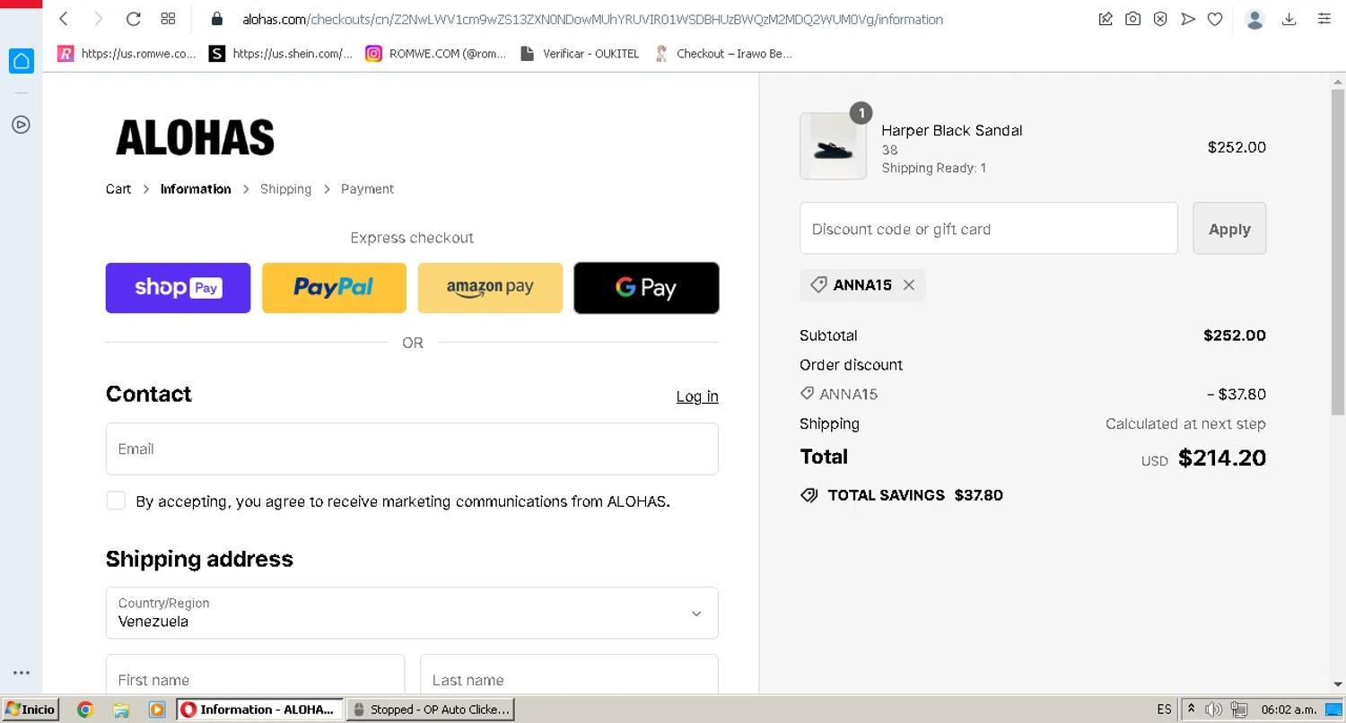The image size is (1346, 723).
Task: Click the ES language indicator
Action: (1164, 710)
